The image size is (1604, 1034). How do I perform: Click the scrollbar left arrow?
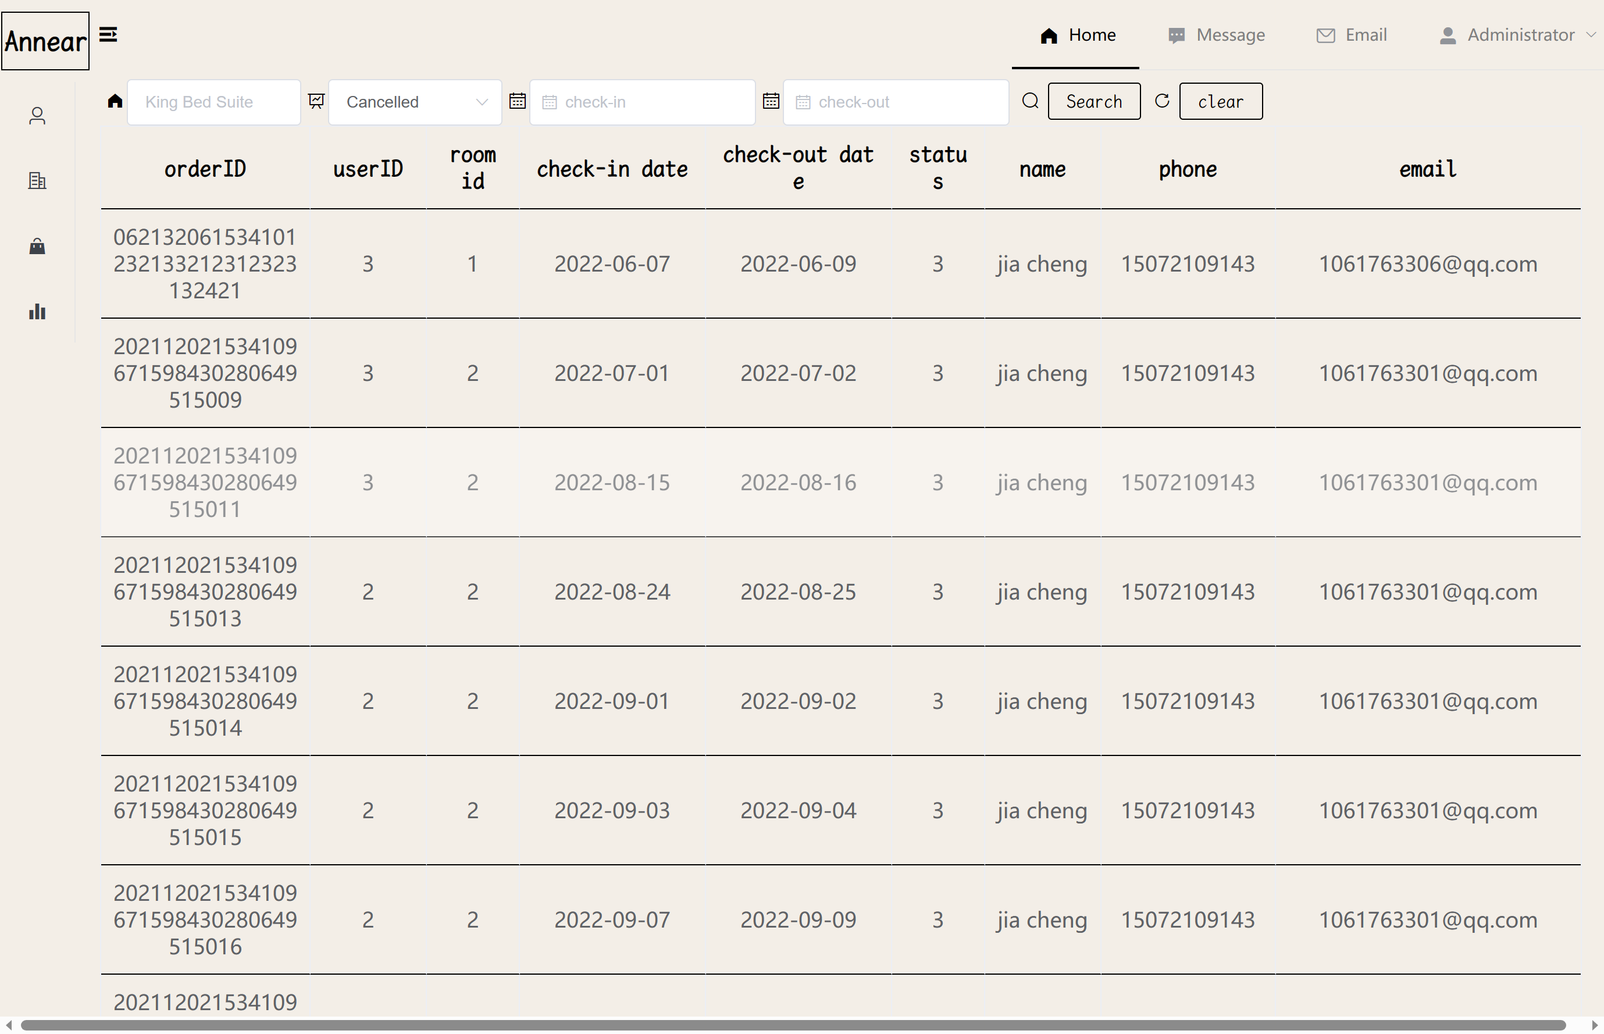click(9, 1025)
